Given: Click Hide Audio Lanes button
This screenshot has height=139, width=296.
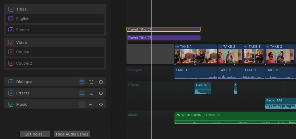Looking at the screenshot, I should 72,134.
